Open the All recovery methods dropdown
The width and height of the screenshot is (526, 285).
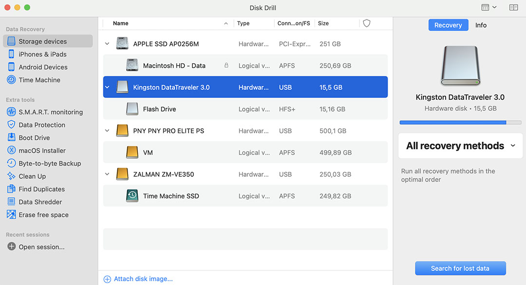pyautogui.click(x=460, y=146)
